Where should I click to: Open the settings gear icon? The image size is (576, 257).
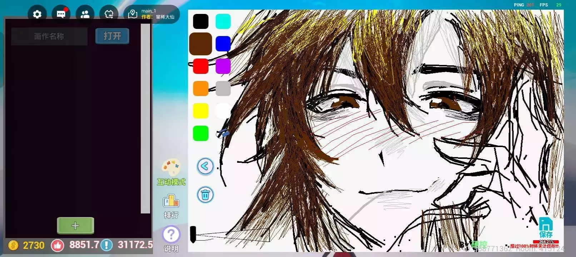(37, 14)
